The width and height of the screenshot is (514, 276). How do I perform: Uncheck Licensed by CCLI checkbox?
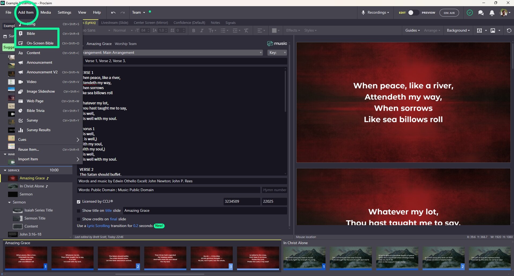79,202
